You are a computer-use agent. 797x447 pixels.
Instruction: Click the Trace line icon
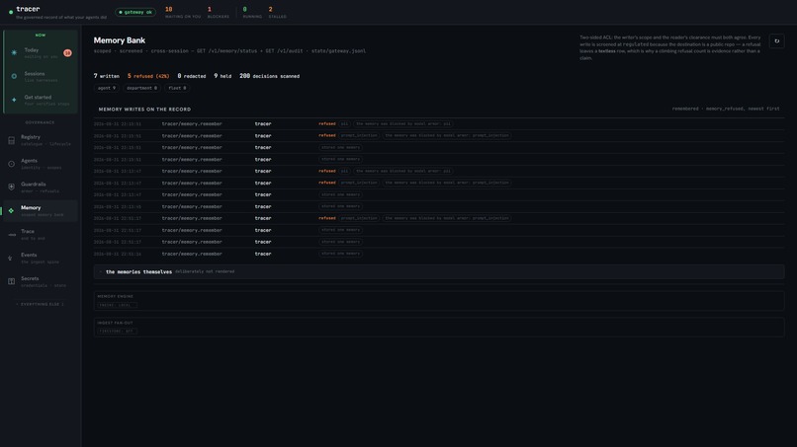pos(11,235)
